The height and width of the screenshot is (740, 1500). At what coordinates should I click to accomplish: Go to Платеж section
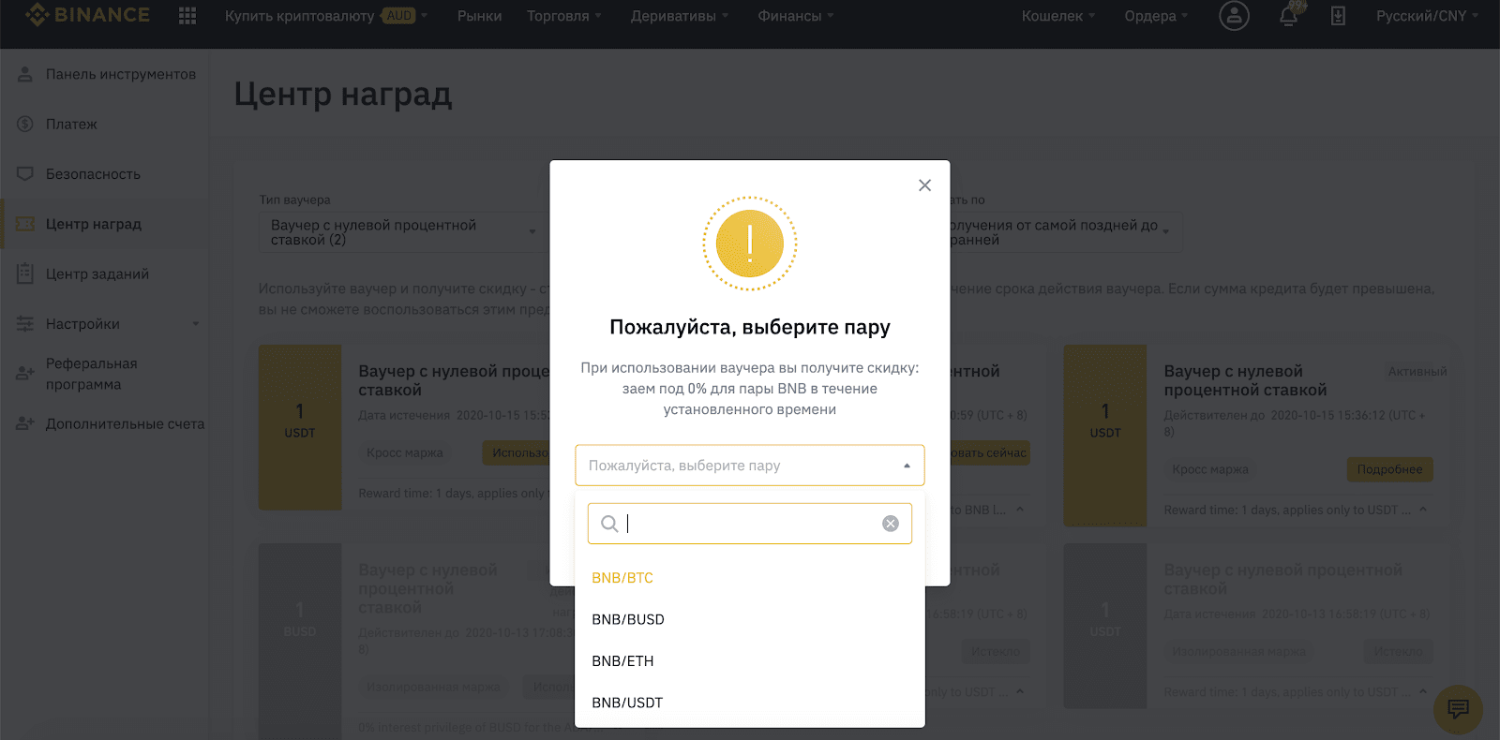[71, 124]
